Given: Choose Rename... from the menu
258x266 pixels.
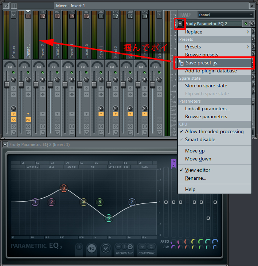Looking at the screenshot, I should [215, 178].
